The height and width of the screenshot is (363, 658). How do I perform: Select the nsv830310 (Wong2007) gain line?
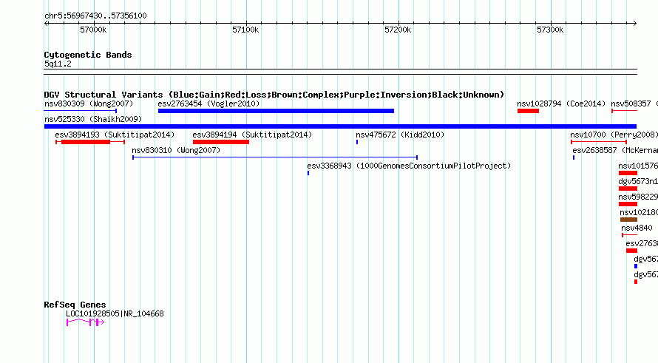[275, 157]
